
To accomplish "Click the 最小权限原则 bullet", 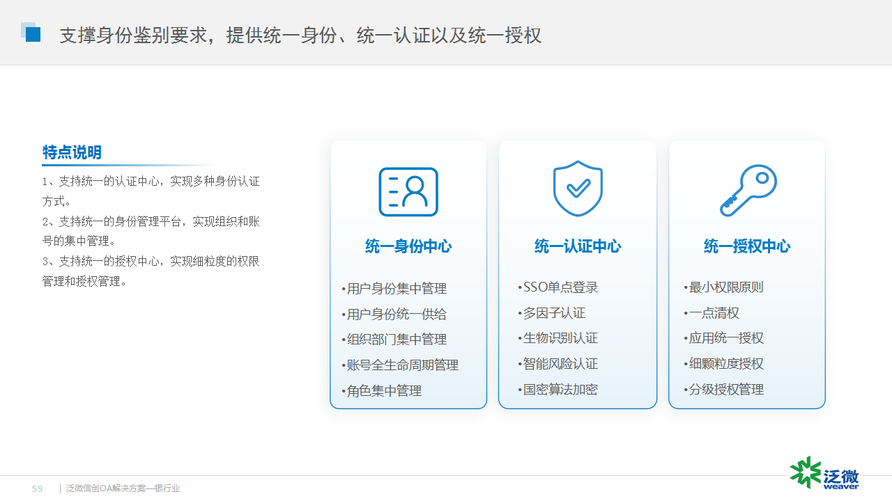I will pos(724,287).
